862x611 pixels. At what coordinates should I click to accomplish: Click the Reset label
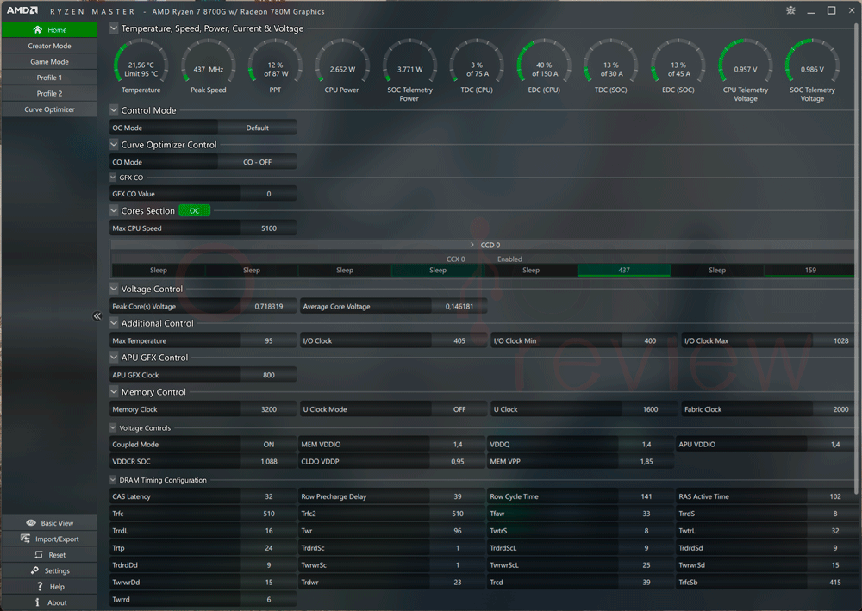click(x=57, y=555)
